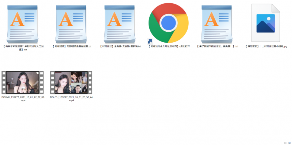Click the 有种子却没速度 人工加速.txt filename label
This screenshot has width=292, height=145.
pyautogui.click(x=23, y=48)
